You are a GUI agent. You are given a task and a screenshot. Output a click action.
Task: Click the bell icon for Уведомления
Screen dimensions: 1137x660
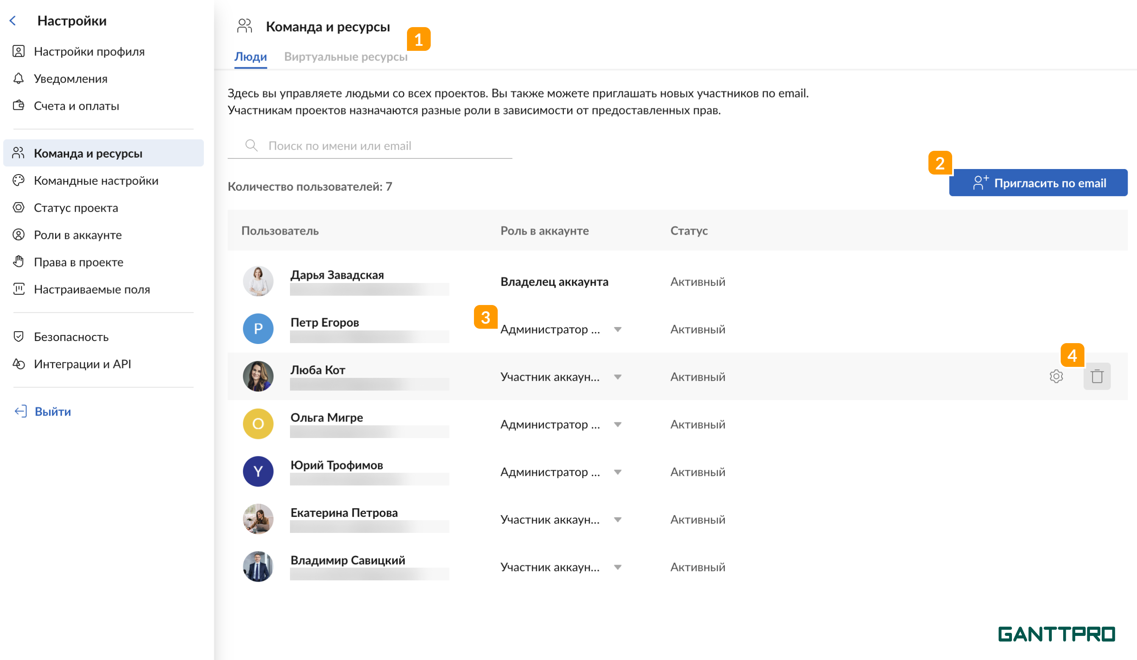[19, 78]
